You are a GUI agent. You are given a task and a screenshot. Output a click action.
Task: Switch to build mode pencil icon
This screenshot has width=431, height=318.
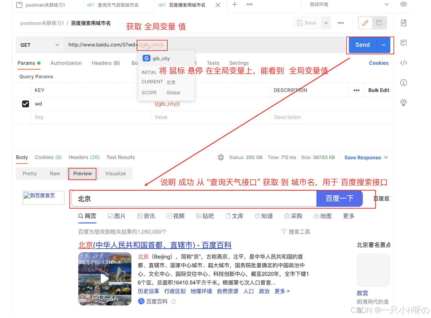(x=365, y=23)
